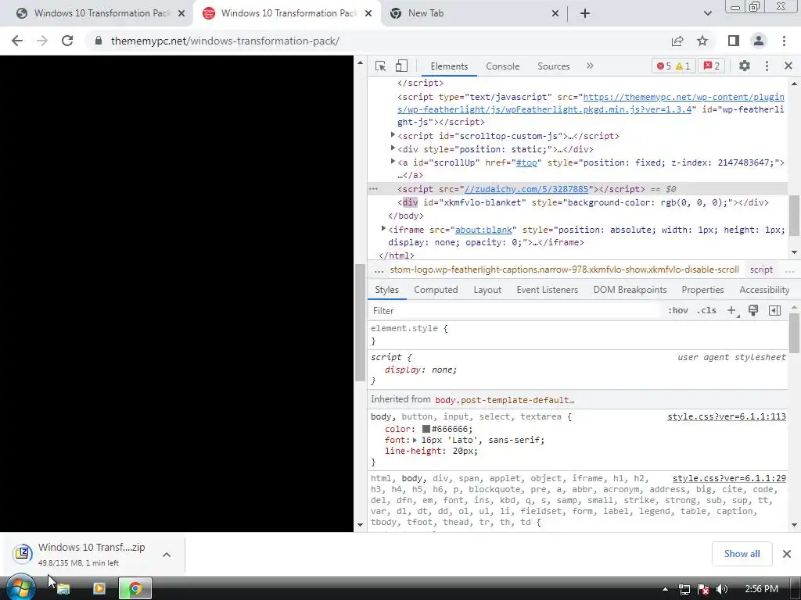
Task: Click the body.post-template-default inherited link
Action: [x=505, y=400]
